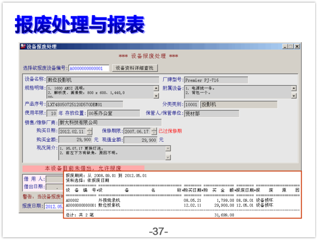Click the report total 31,699.00
318x240 pixels.
click(x=224, y=215)
